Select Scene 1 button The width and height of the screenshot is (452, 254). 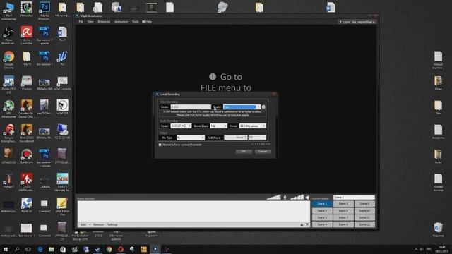coord(322,204)
